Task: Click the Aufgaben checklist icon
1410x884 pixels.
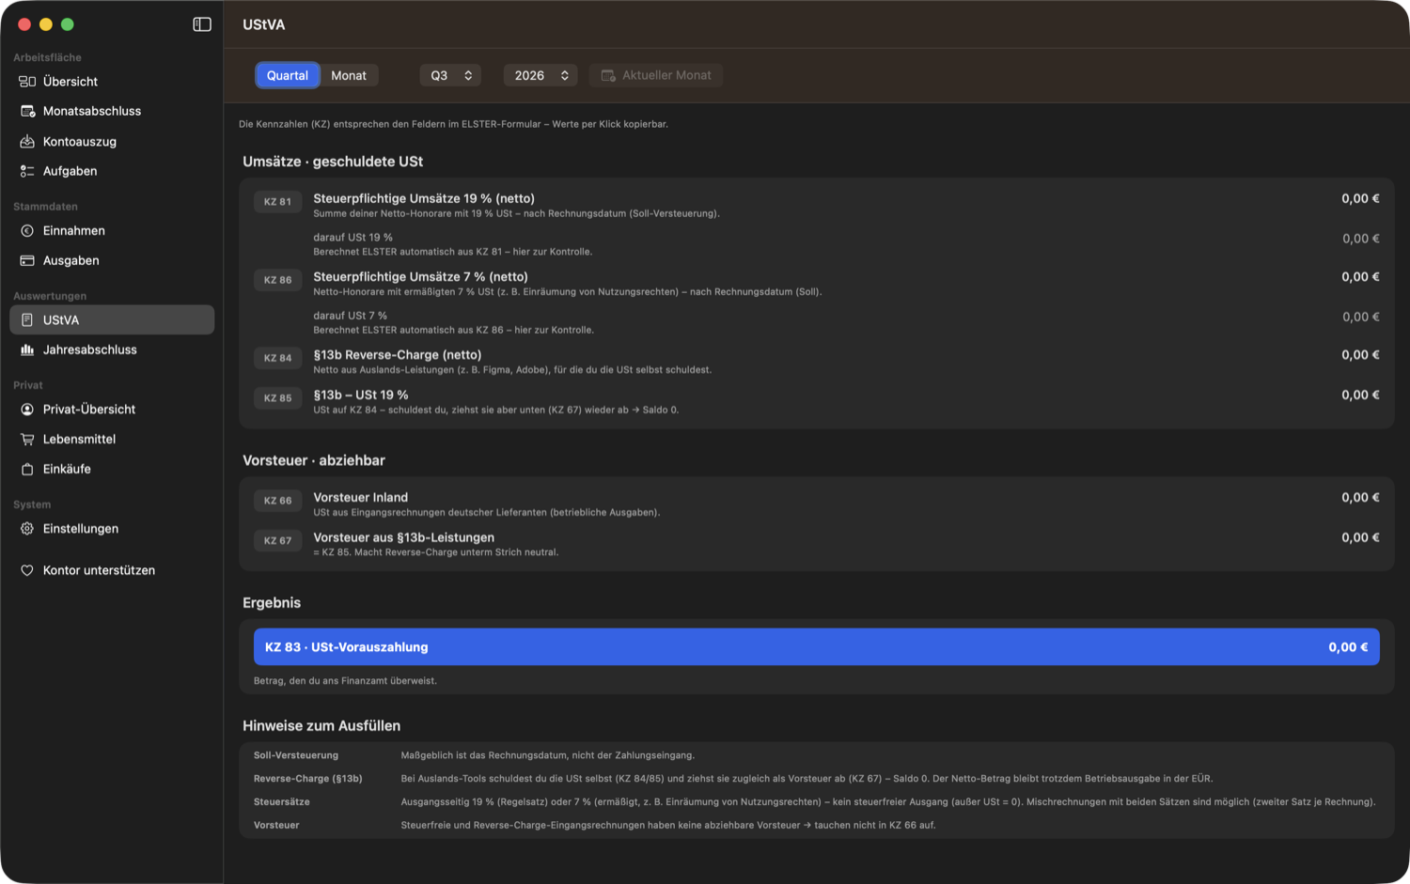Action: coord(27,171)
